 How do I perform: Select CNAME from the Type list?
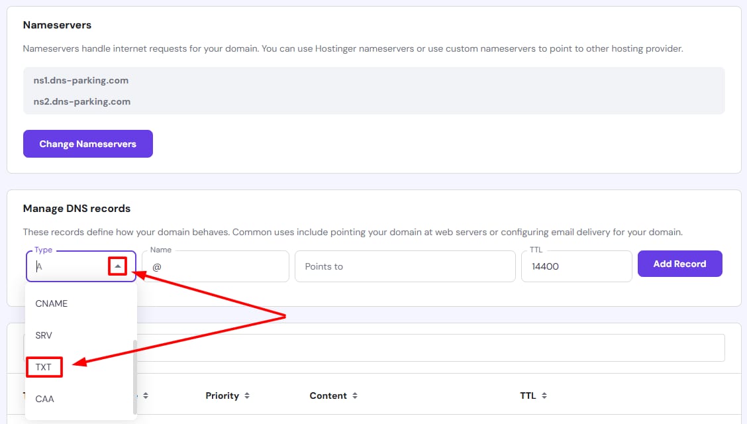[52, 303]
